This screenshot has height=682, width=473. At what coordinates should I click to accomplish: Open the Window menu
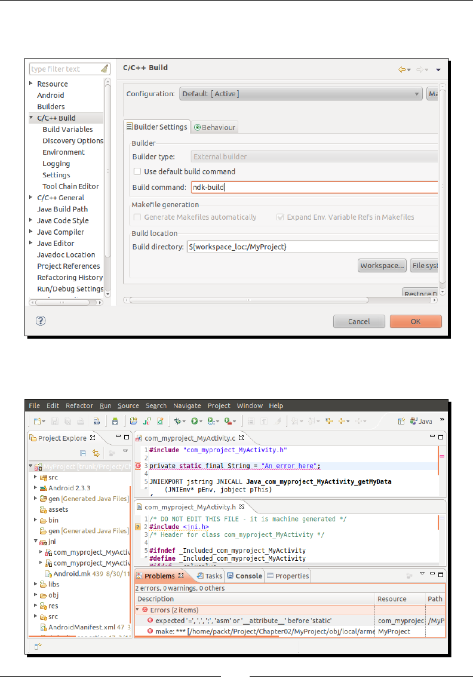(x=250, y=405)
